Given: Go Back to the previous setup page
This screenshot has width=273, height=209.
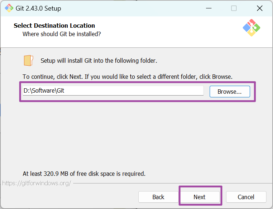Looking at the screenshot, I should [x=158, y=197].
